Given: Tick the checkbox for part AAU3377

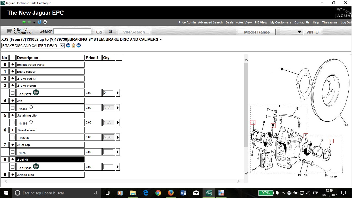Looking at the screenshot, I should pos(13,93).
